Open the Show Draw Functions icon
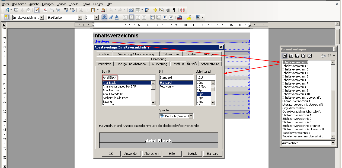The height and width of the screenshot is (168, 342). click(x=147, y=10)
